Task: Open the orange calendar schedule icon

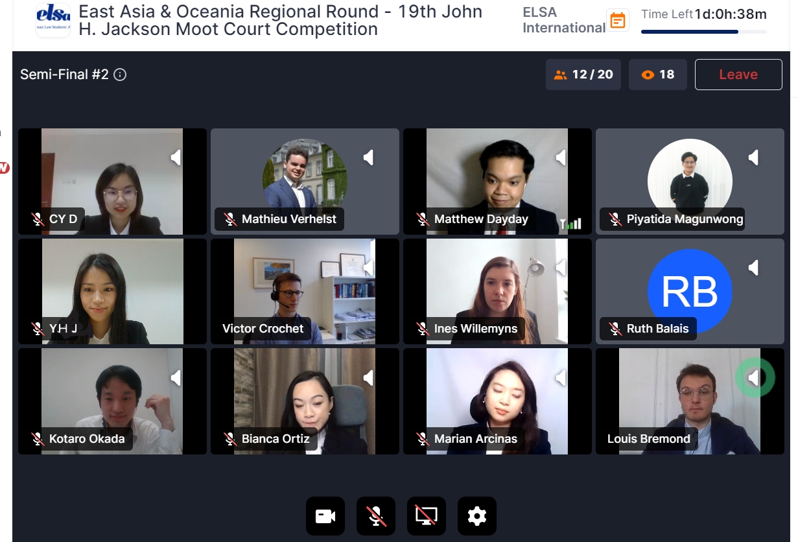Action: point(618,20)
